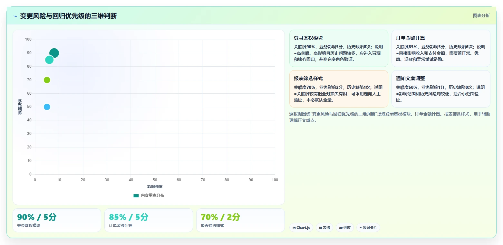Click the 表格 tag chip
This screenshot has width=503, height=245.
click(324, 228)
